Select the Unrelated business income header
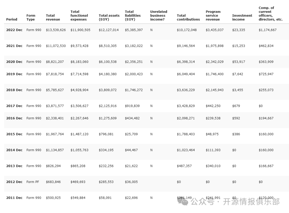This screenshot has width=289, height=213. pos(158,16)
